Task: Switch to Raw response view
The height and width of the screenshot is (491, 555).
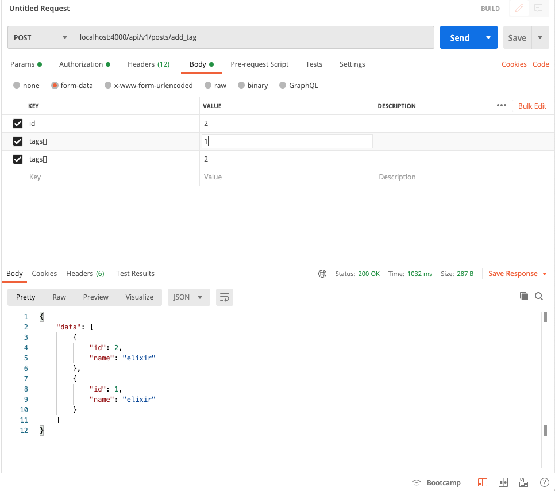Action: [x=59, y=297]
